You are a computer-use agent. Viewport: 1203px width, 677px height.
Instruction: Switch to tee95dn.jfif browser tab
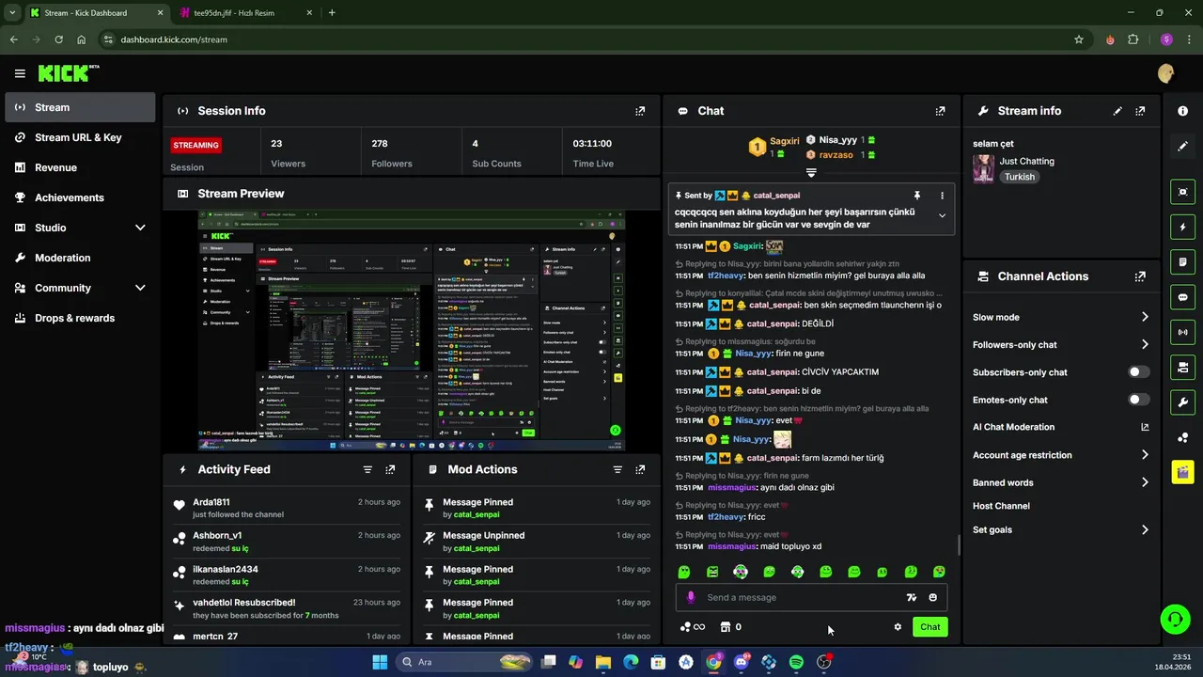click(x=246, y=12)
